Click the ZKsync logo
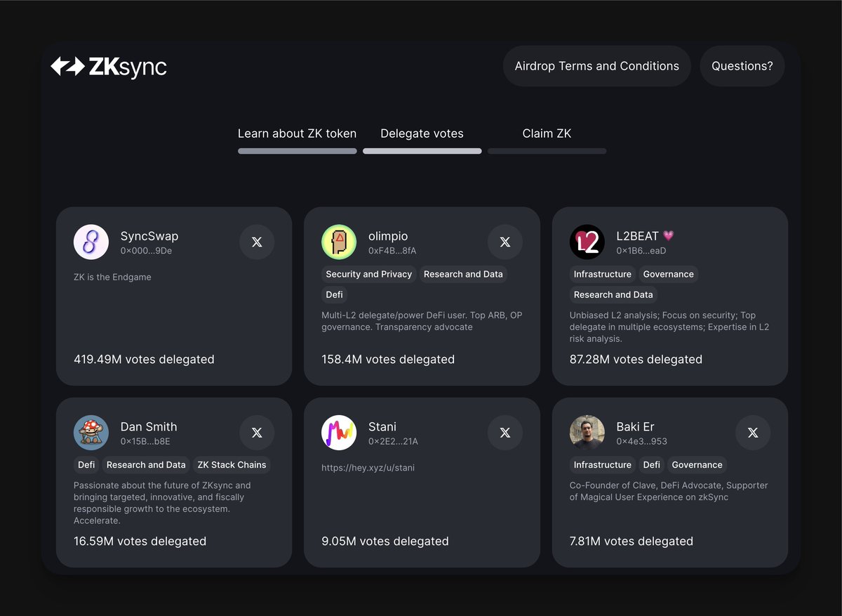Image resolution: width=842 pixels, height=616 pixels. coord(109,67)
